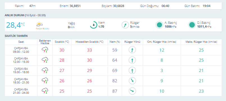Viewport: 226px width, 101px height.
Task: Click temperature 30 in the 09.00 row
Action: [62, 50]
